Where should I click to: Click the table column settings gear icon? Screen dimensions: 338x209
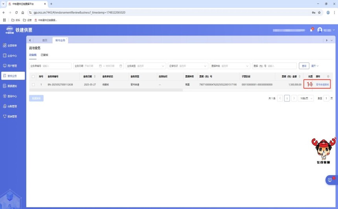pos(328,76)
